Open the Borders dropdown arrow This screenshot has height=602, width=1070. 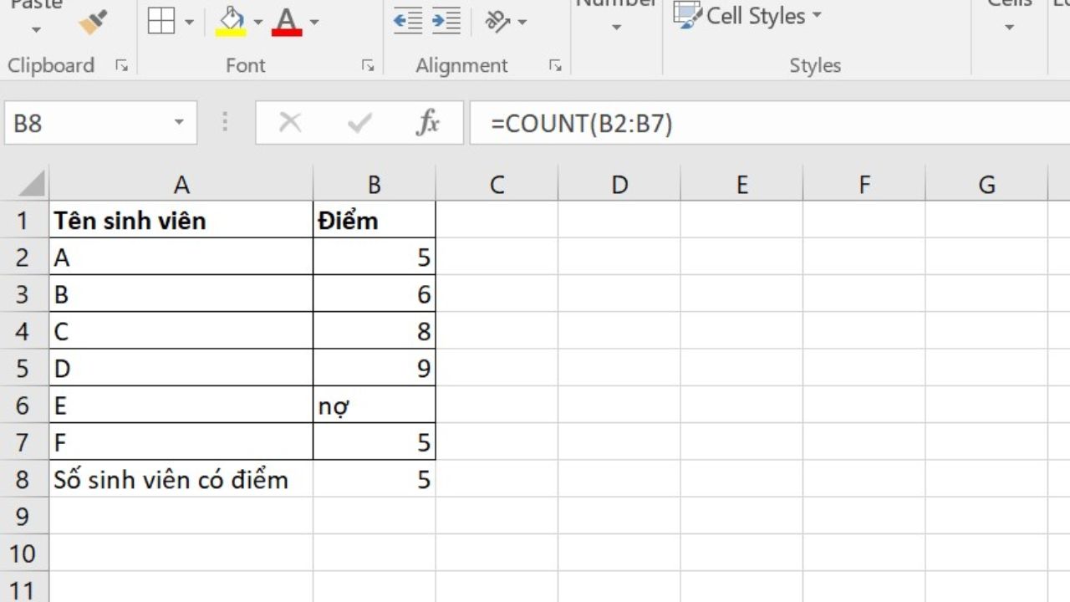pyautogui.click(x=189, y=23)
